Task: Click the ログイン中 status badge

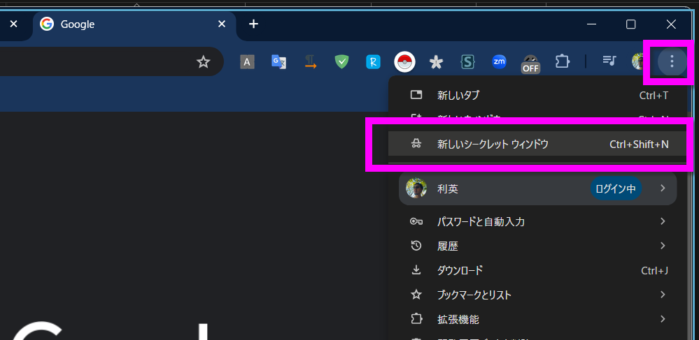Action: click(616, 189)
